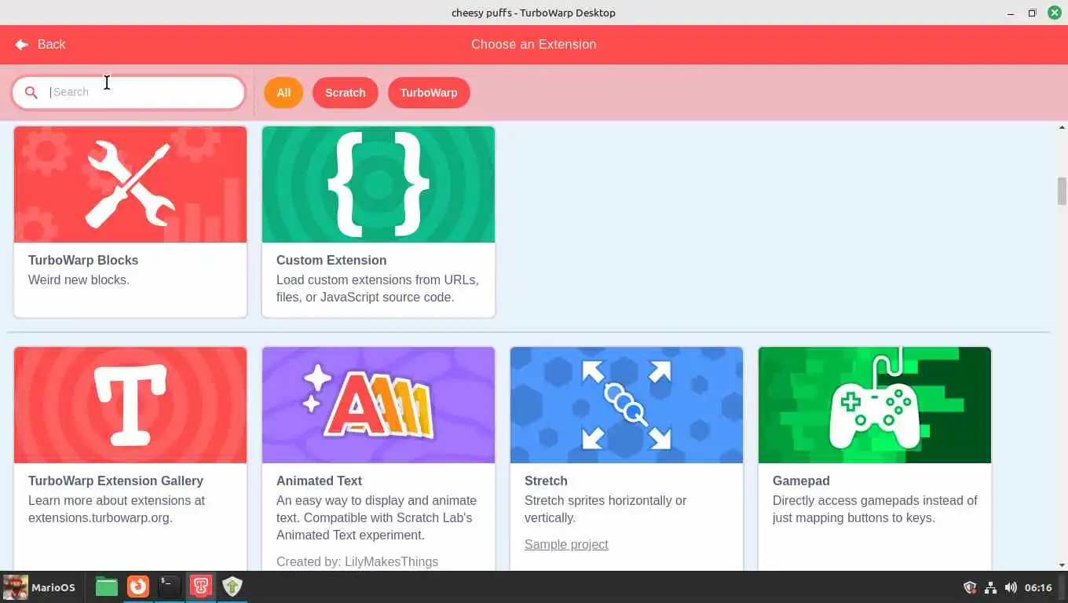Open Custom Extension curly braces thumbnail
This screenshot has width=1068, height=603.
click(379, 185)
